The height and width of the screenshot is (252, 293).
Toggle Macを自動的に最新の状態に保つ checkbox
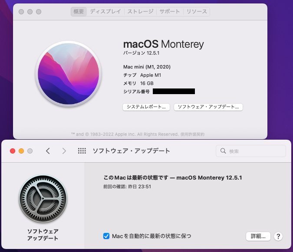click(106, 236)
